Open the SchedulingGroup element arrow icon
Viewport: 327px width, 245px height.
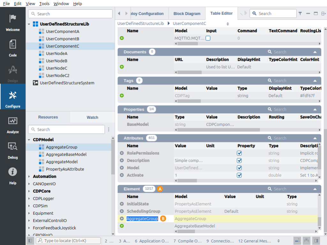122,211
